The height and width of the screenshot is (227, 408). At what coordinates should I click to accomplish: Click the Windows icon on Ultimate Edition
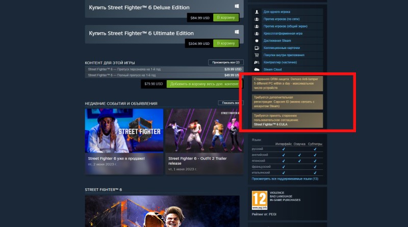[x=237, y=32]
